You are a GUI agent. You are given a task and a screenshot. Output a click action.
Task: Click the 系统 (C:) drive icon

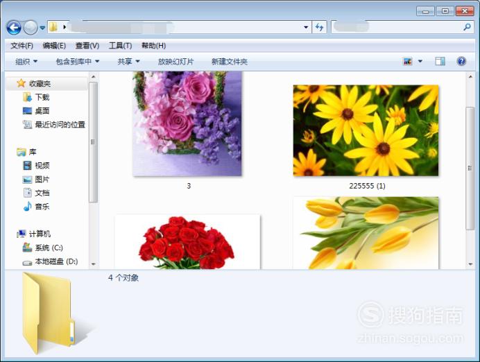coord(27,248)
